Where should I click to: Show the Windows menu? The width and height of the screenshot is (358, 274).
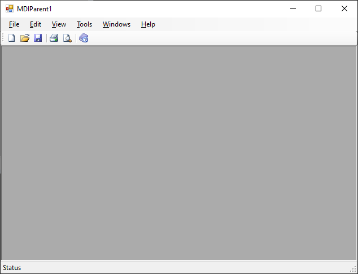click(x=116, y=24)
